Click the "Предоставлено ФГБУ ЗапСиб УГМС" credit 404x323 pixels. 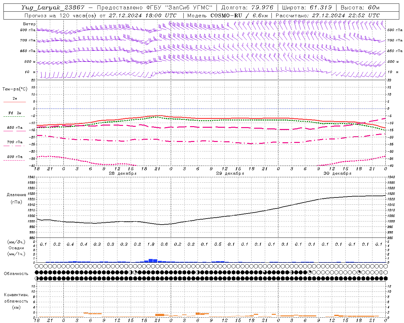[x=155, y=8]
